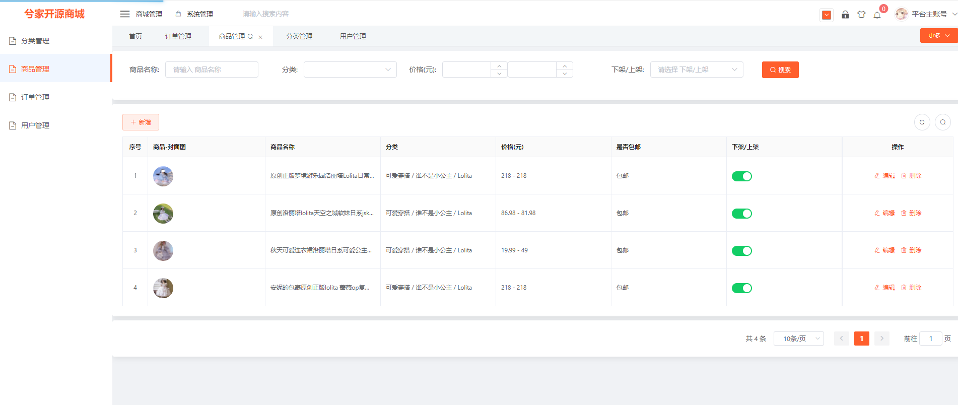The image size is (958, 405).
Task: Focus the 商品名称 input field
Action: pyautogui.click(x=212, y=70)
